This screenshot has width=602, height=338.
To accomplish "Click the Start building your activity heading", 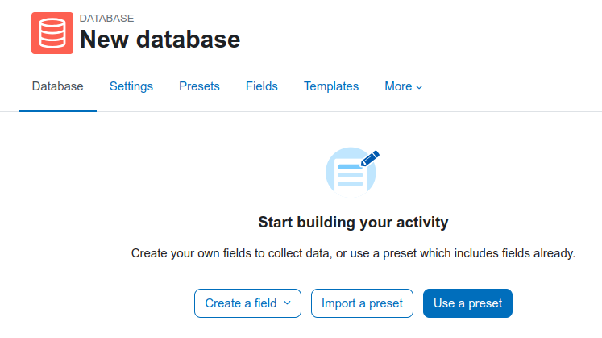I will [x=353, y=223].
